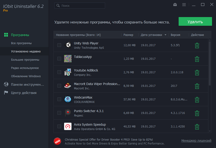The height and width of the screenshot is (148, 216).
Task: Click the Поиск search field
Action: pyautogui.click(x=81, y=6)
